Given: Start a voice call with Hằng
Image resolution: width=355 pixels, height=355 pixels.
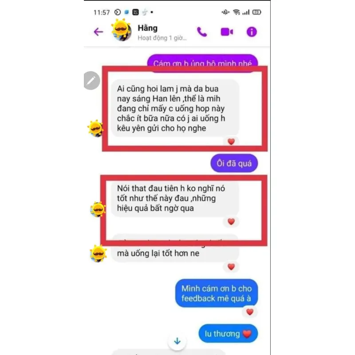Looking at the screenshot, I should coord(202,32).
